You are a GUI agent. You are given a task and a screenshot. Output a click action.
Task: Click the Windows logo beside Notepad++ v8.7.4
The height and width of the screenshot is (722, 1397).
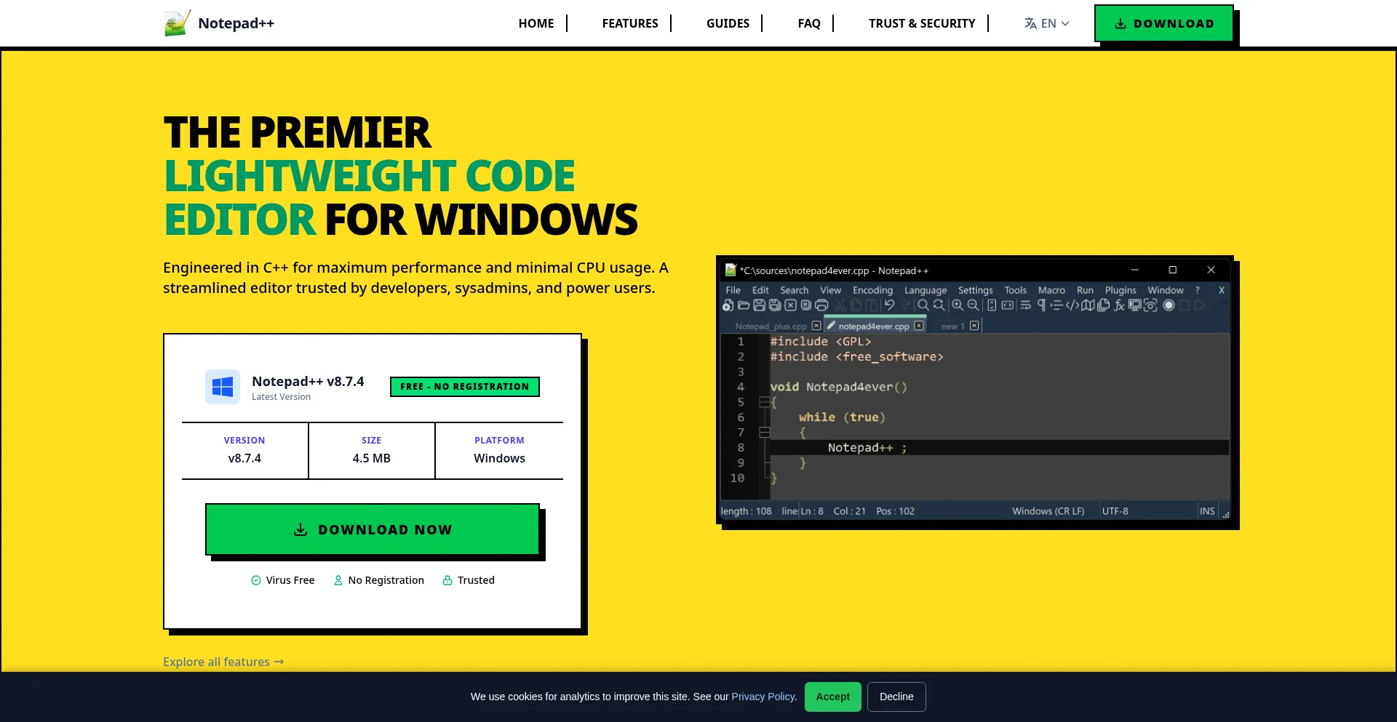click(223, 387)
